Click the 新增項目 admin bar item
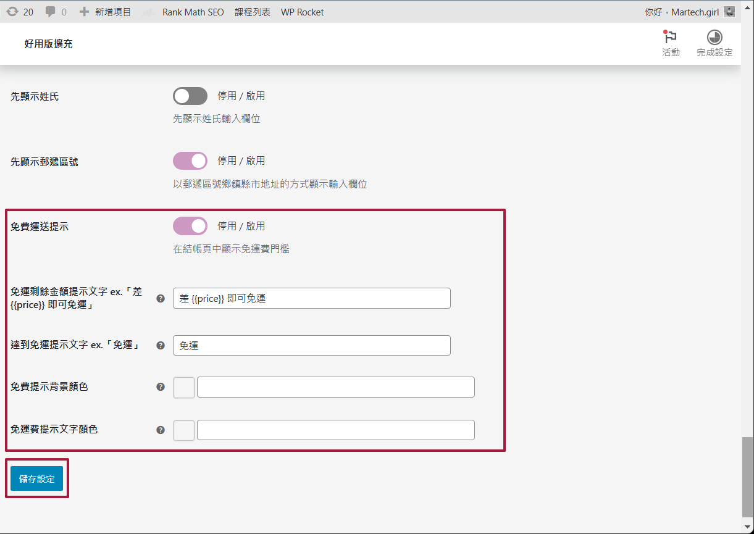This screenshot has width=754, height=534. [x=106, y=12]
